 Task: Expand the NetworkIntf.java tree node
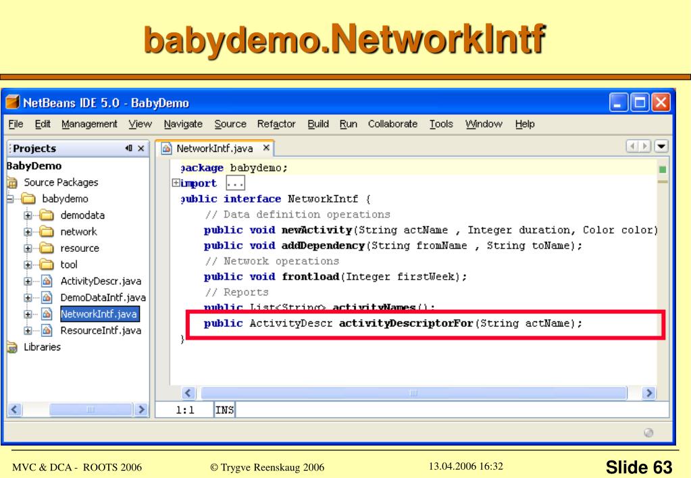(28, 314)
